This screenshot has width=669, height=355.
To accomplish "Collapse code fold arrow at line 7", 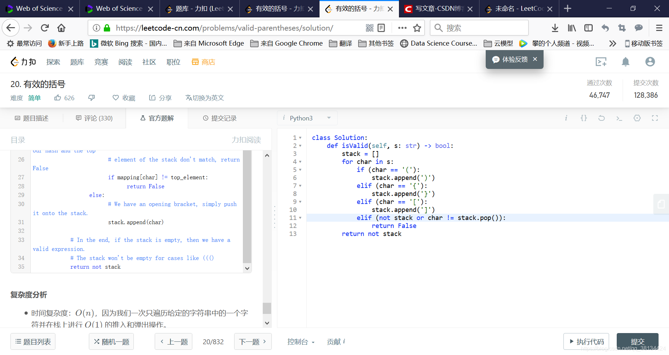I will (300, 186).
